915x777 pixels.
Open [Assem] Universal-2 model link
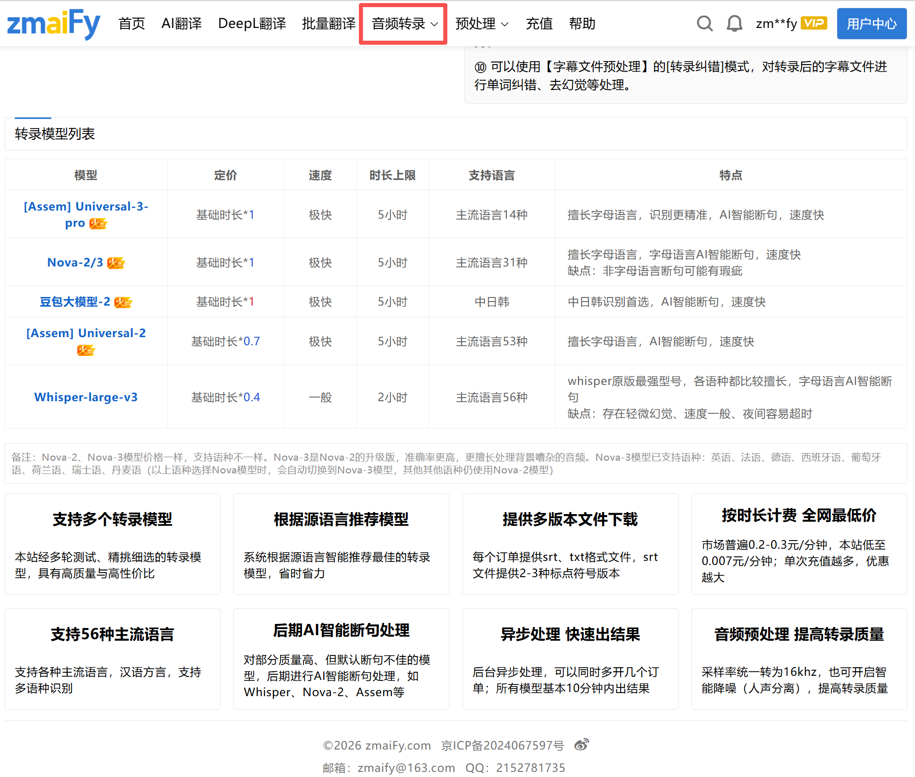pos(86,333)
